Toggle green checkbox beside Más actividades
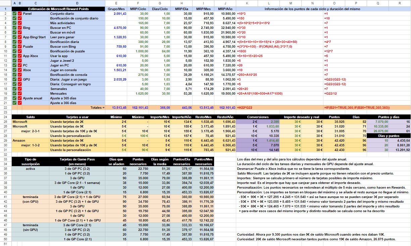 tap(14, 23)
